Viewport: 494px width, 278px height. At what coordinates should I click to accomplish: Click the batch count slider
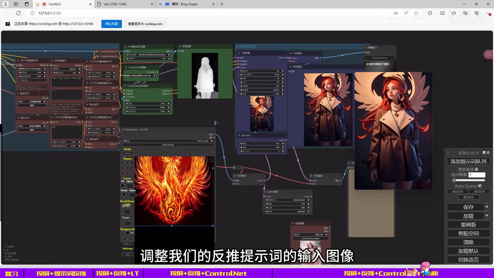(468, 180)
